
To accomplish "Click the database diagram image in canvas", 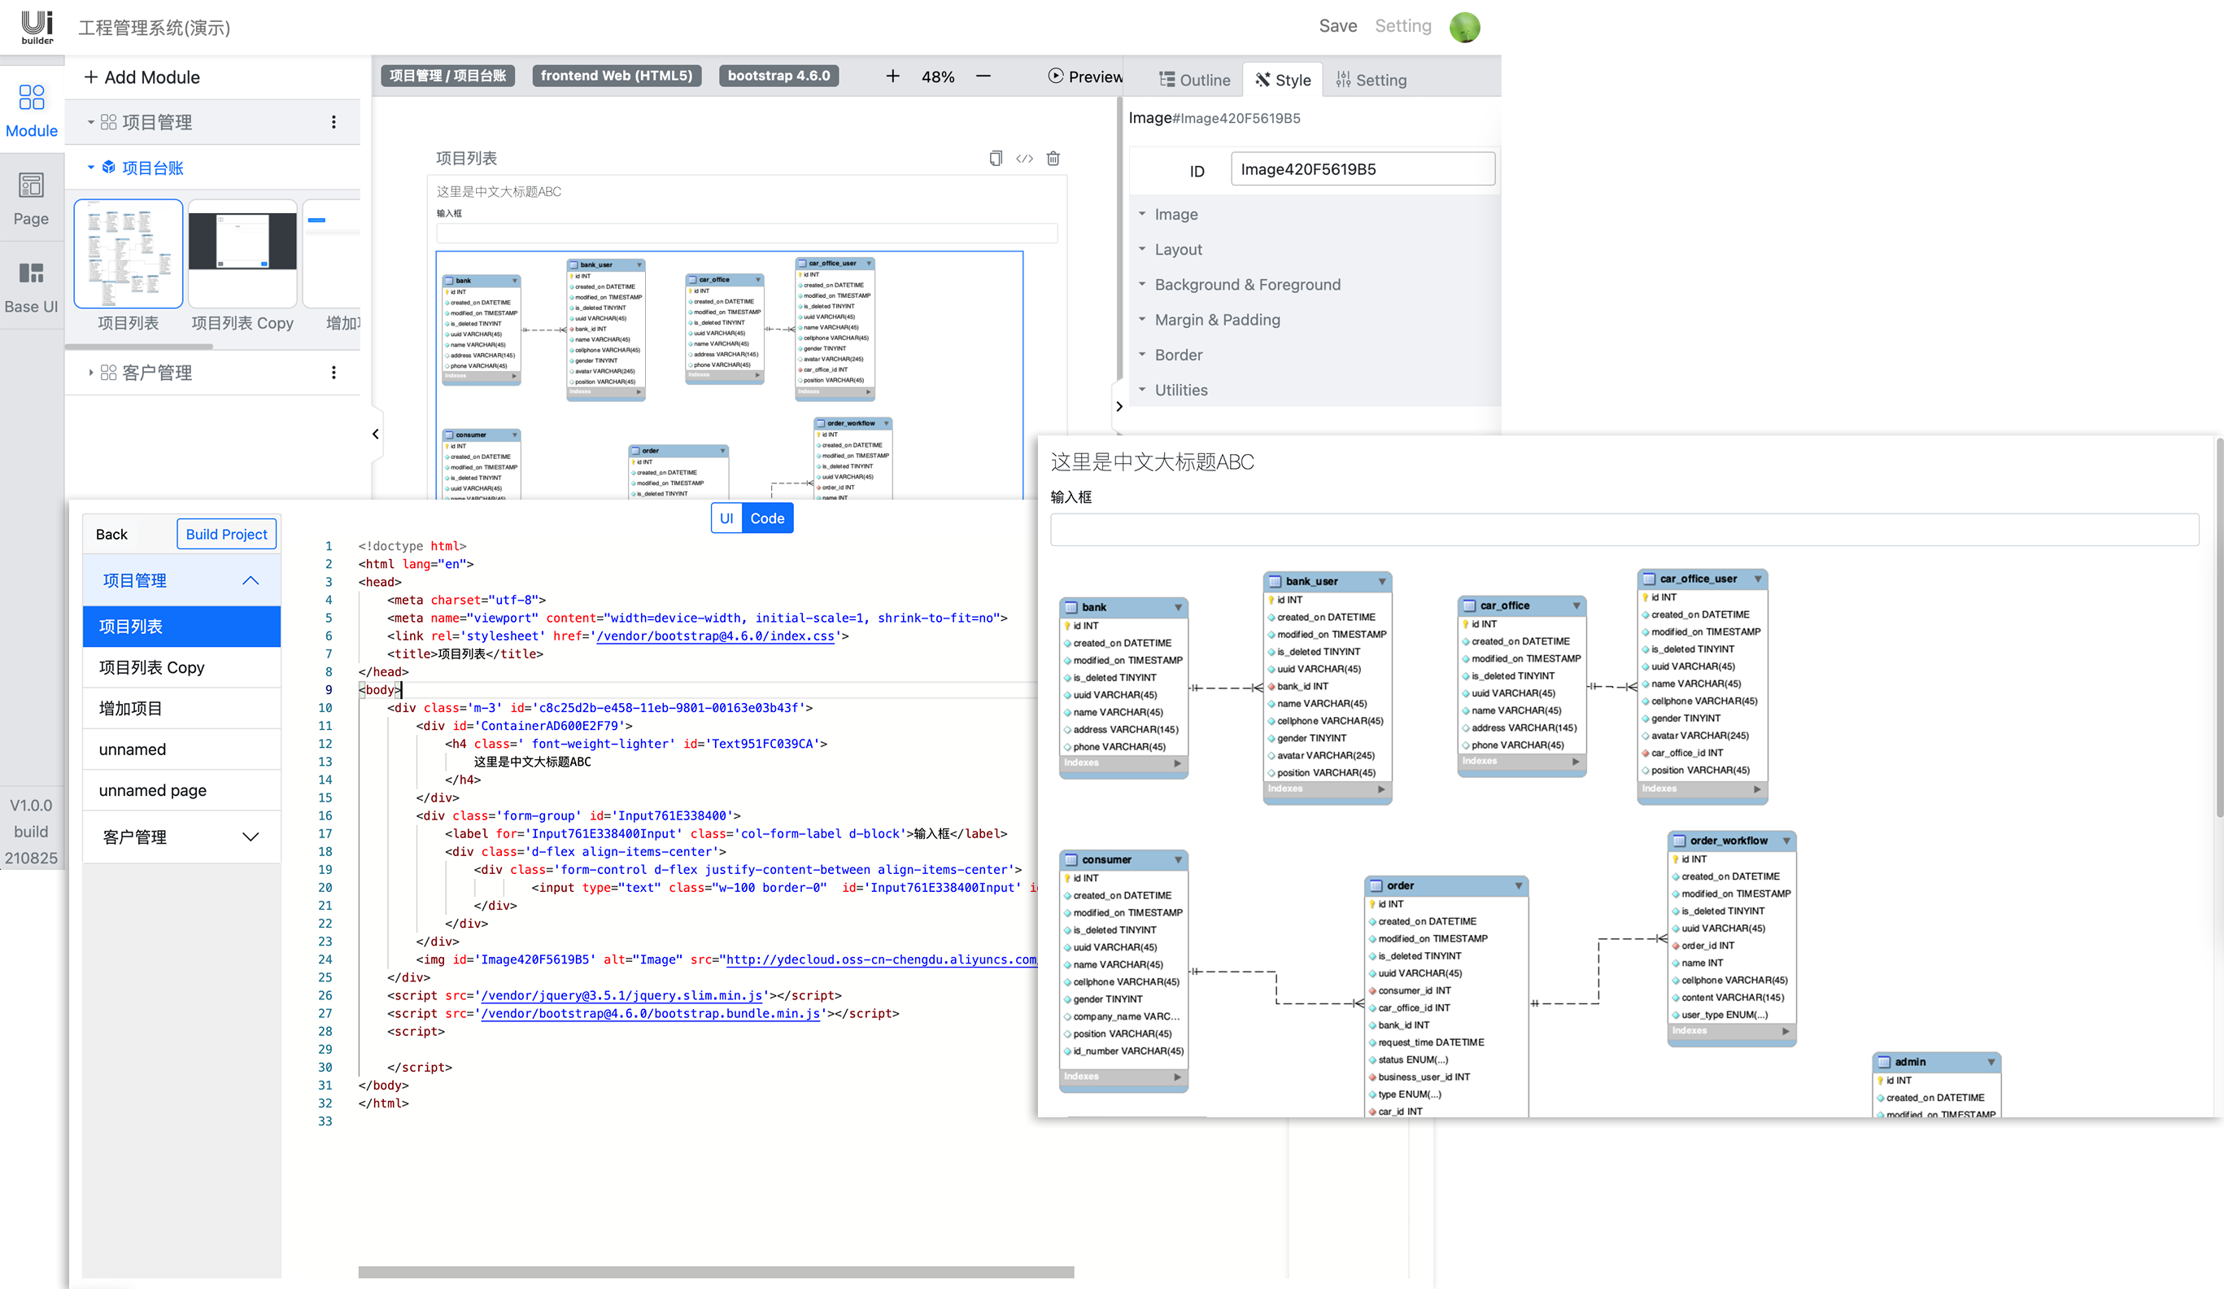I will pos(729,376).
